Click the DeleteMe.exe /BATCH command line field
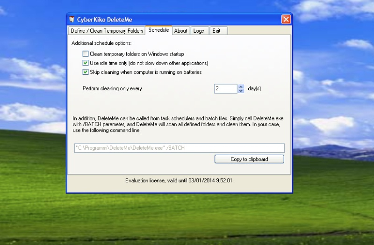The width and height of the screenshot is (374, 245). (179, 148)
